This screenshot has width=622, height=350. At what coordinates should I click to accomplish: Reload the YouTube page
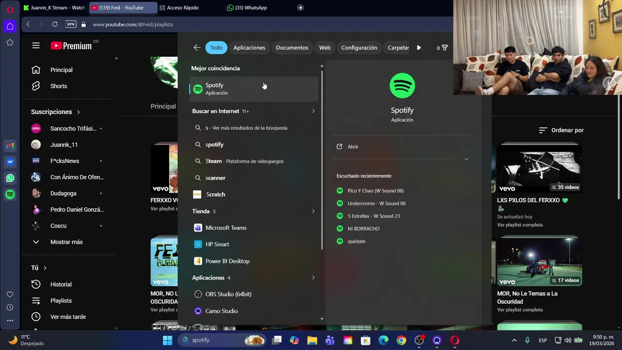(55, 24)
